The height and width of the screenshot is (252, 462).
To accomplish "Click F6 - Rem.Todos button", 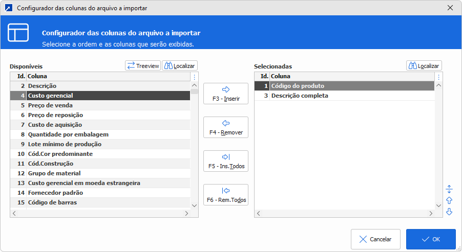I will pyautogui.click(x=226, y=195).
